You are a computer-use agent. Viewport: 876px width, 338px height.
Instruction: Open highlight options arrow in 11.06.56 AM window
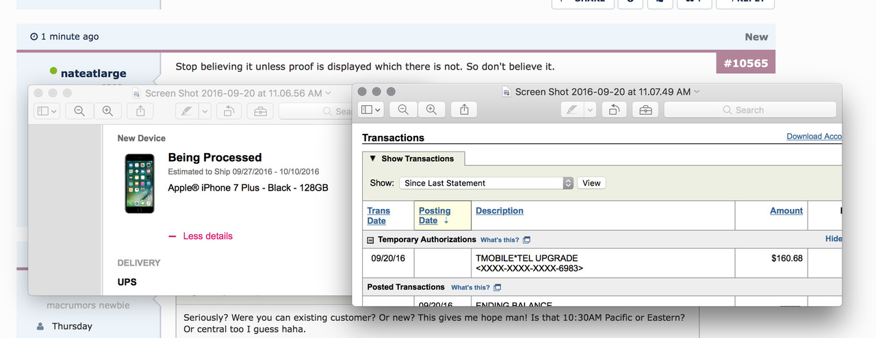[x=204, y=111]
